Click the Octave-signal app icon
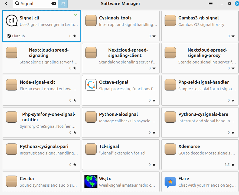The height and width of the screenshot is (195, 239). coord(91,85)
